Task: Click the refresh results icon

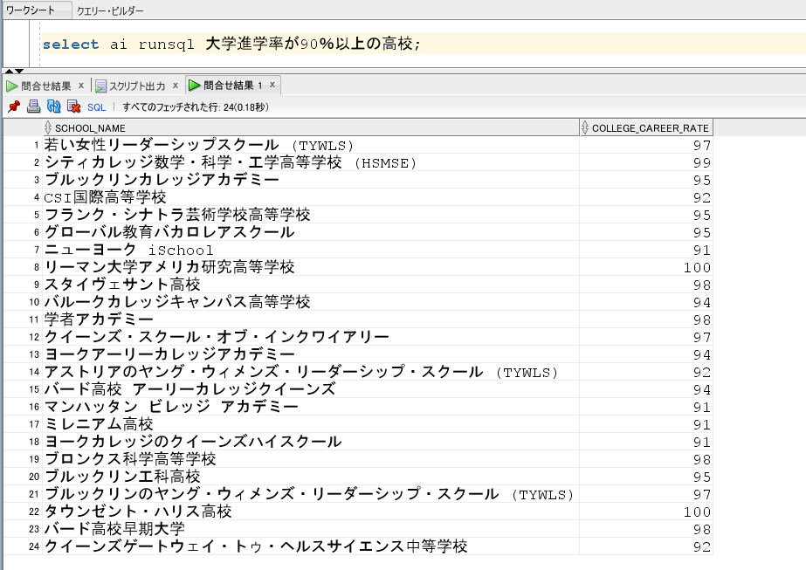Action: click(53, 106)
